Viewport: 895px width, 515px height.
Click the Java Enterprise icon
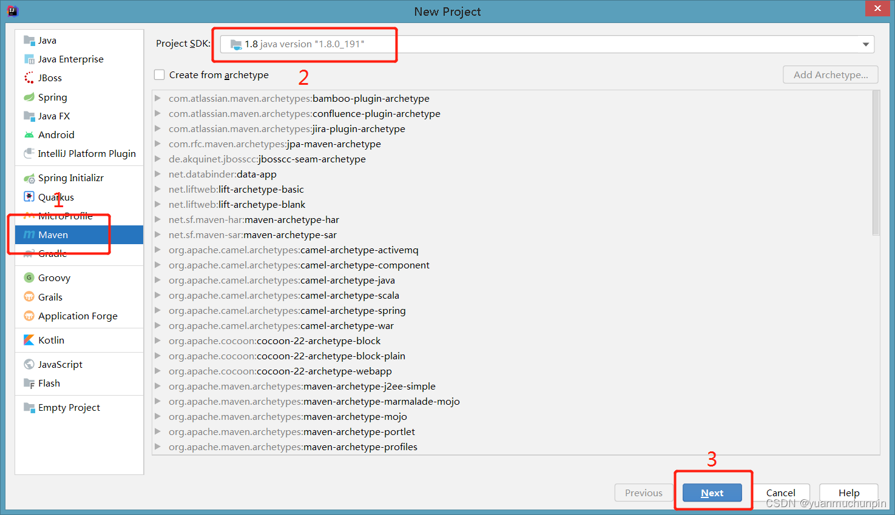coord(29,59)
